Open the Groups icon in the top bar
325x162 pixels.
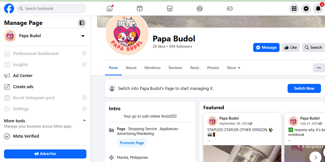point(200,9)
